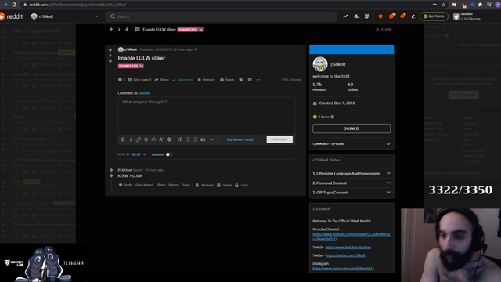The height and width of the screenshot is (282, 501).
Task: Open the moderation shield icon in Reddit header
Action: pyautogui.click(x=380, y=16)
